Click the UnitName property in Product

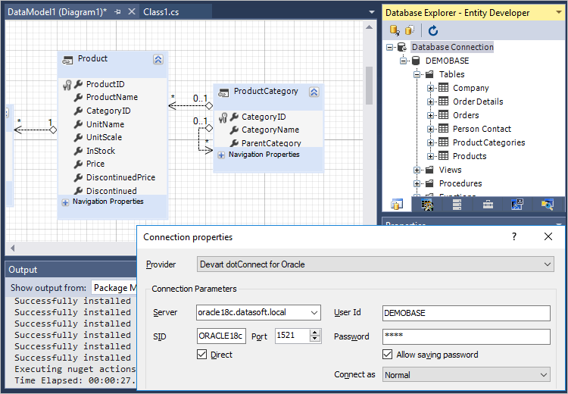[x=105, y=124]
